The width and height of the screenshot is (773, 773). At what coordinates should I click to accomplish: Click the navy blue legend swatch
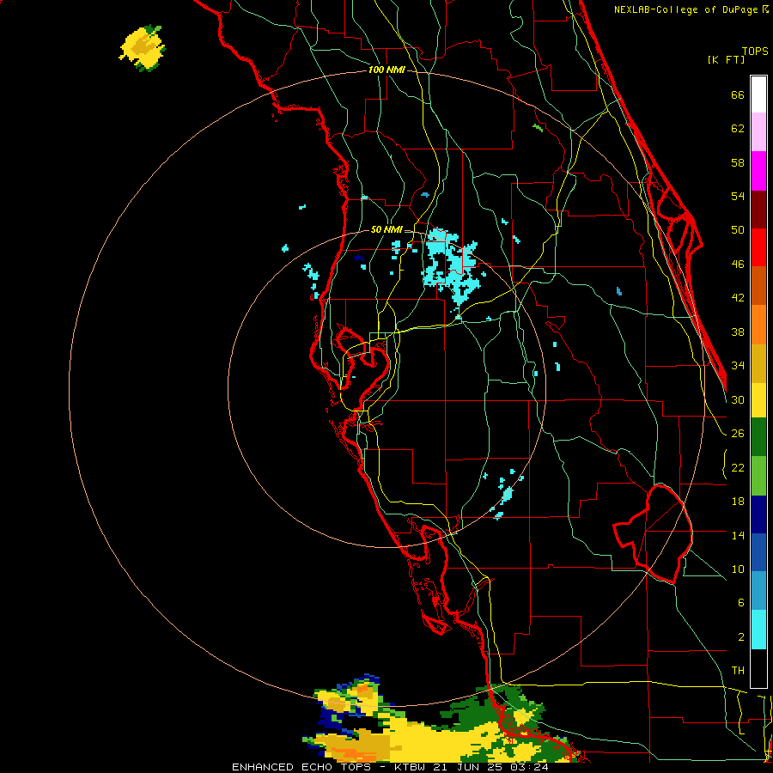tap(758, 514)
